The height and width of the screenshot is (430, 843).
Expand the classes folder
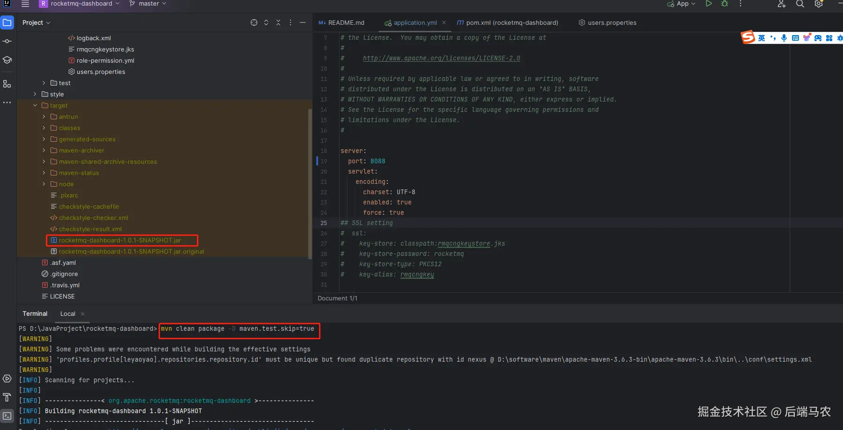pyautogui.click(x=44, y=128)
